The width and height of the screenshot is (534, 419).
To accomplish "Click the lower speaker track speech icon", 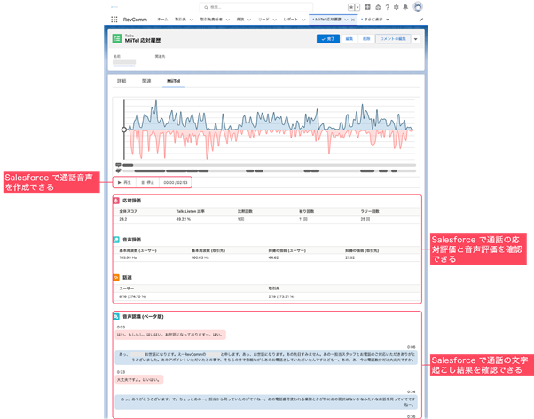I will click(x=118, y=170).
